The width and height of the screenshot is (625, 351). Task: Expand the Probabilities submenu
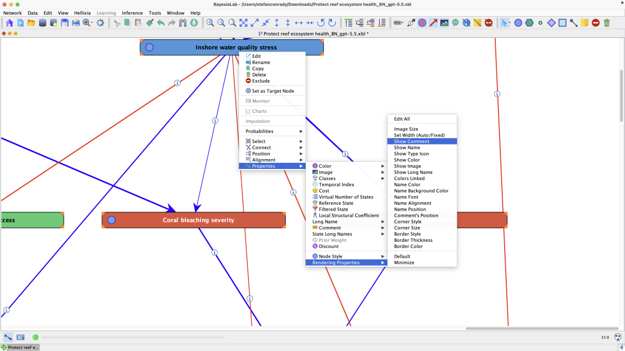click(x=272, y=131)
